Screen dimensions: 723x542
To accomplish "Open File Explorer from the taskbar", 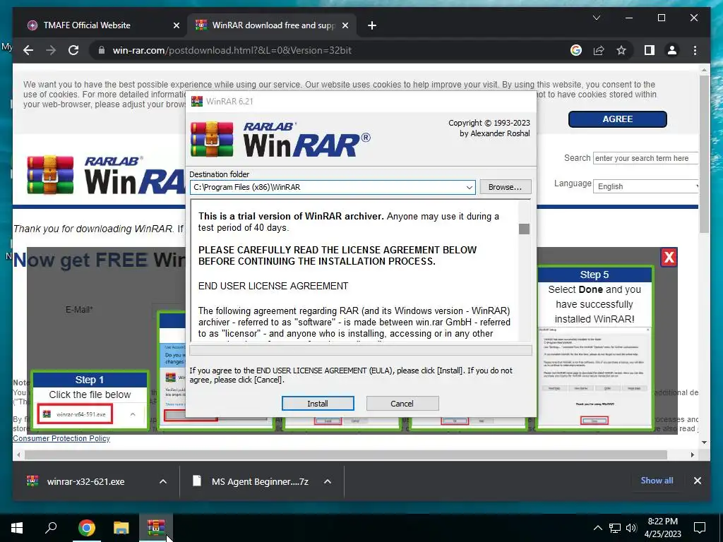I will point(121,528).
